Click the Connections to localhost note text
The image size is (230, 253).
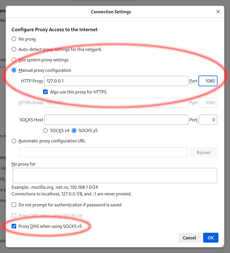tap(72, 194)
